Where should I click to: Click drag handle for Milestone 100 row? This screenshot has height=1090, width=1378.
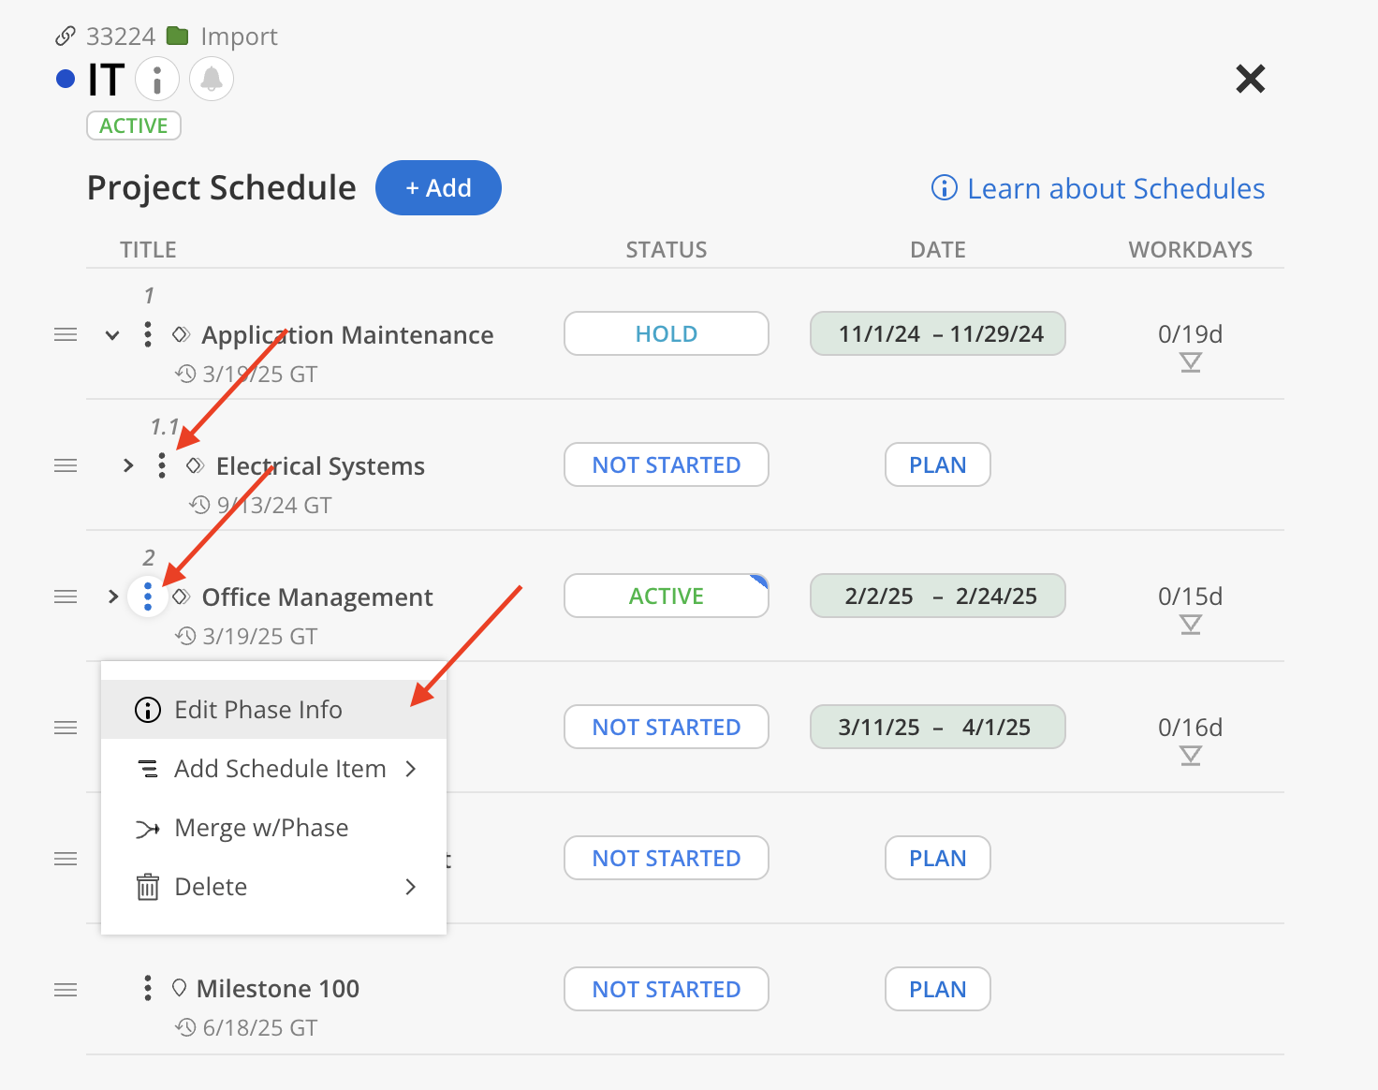coord(66,990)
